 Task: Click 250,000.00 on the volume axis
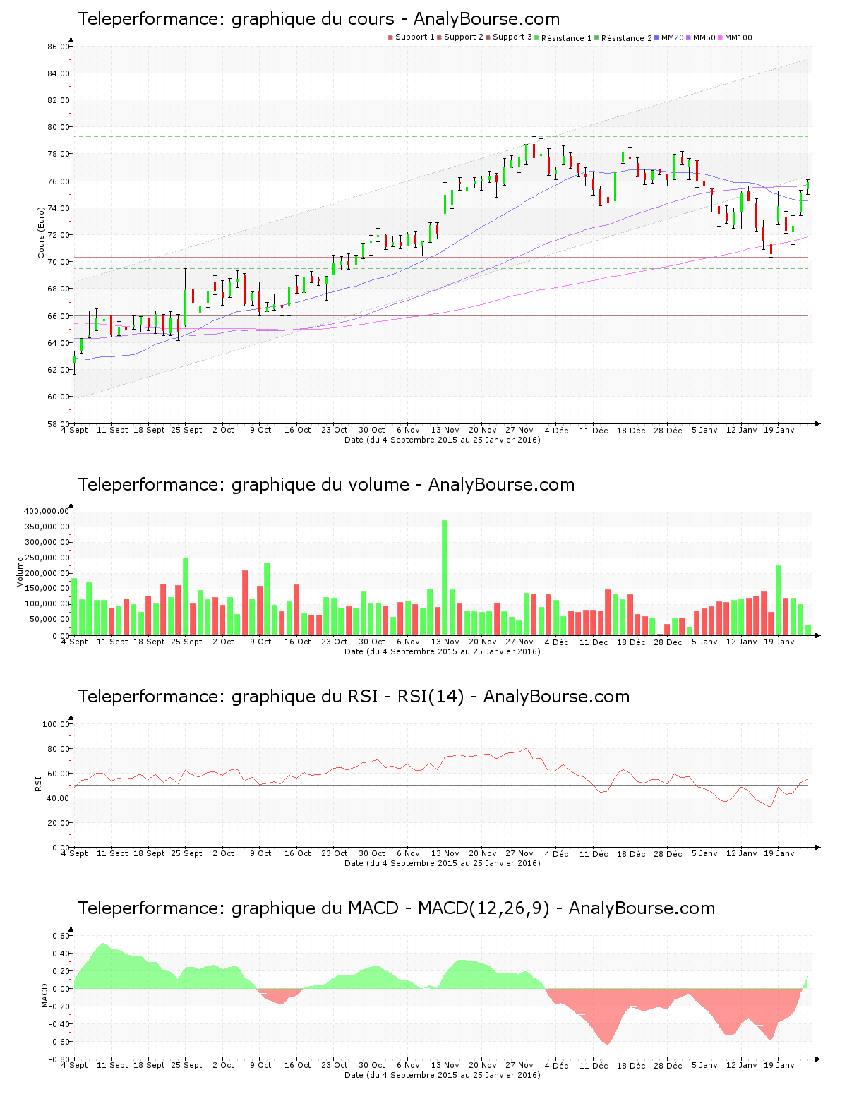(47, 558)
